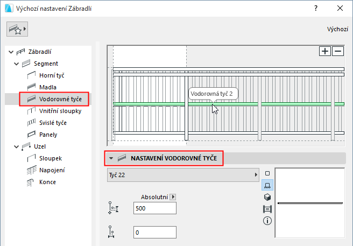Open the Panely tree item
Screen dimensions: 353x246
coord(48,135)
